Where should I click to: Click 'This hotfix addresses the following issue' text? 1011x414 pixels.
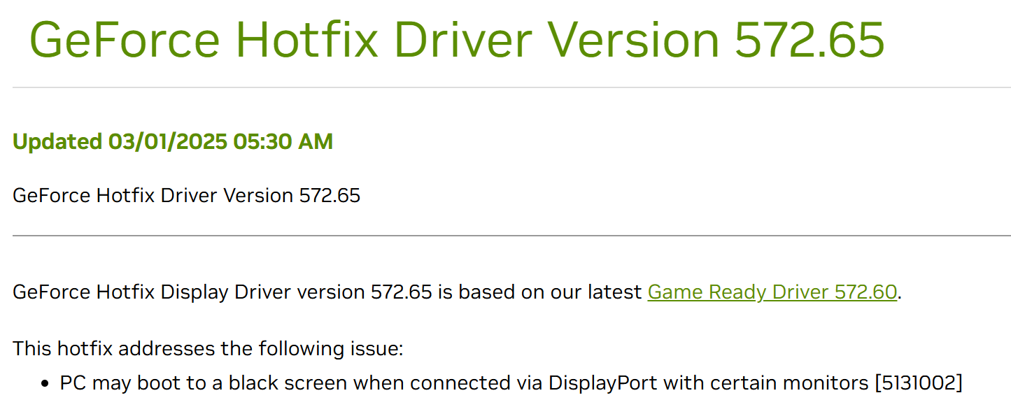click(x=208, y=348)
